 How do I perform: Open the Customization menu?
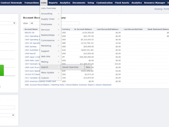pyautogui.click(x=104, y=3)
